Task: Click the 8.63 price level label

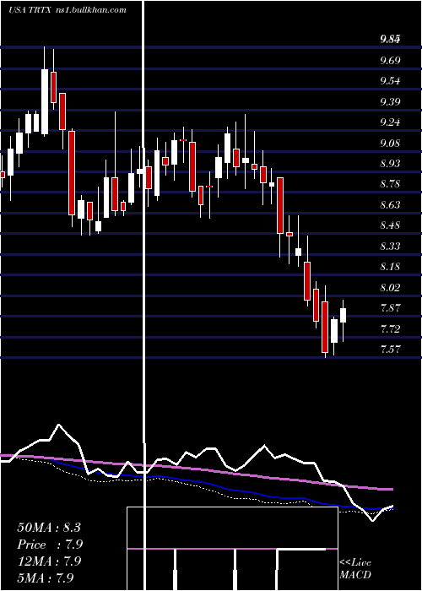Action: click(x=391, y=205)
